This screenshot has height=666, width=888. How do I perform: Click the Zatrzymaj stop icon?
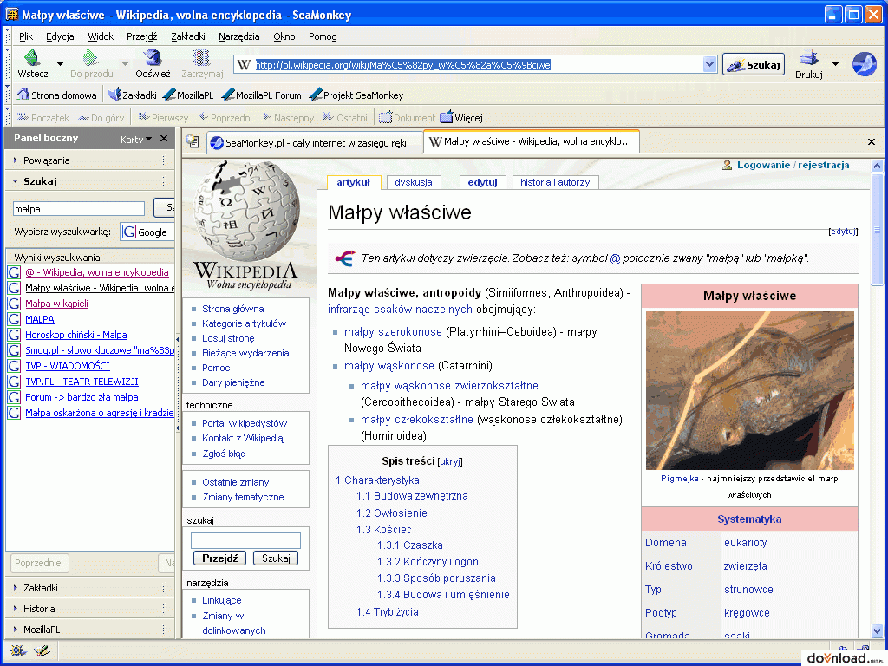pos(201,58)
